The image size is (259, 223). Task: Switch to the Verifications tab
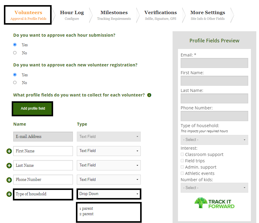point(161,15)
